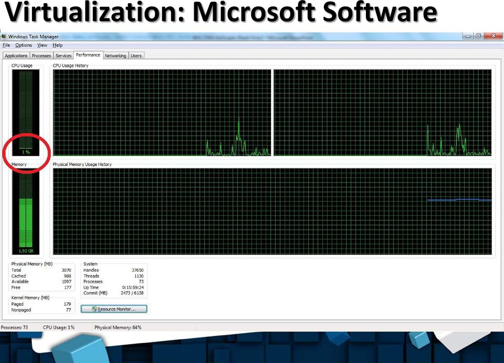The height and width of the screenshot is (363, 504).
Task: Select the Threads value 1130
Action: click(139, 276)
